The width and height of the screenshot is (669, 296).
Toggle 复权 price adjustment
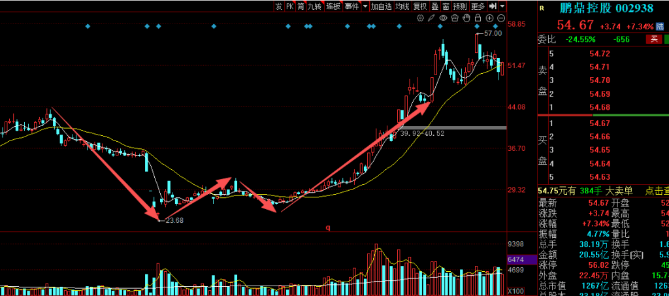(419, 6)
